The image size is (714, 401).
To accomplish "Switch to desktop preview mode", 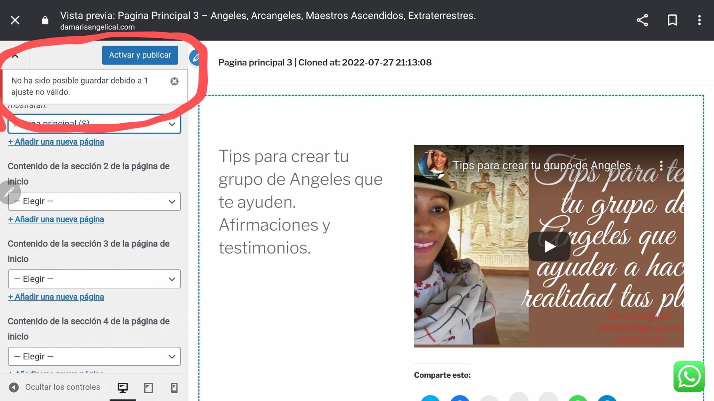I will 123,388.
